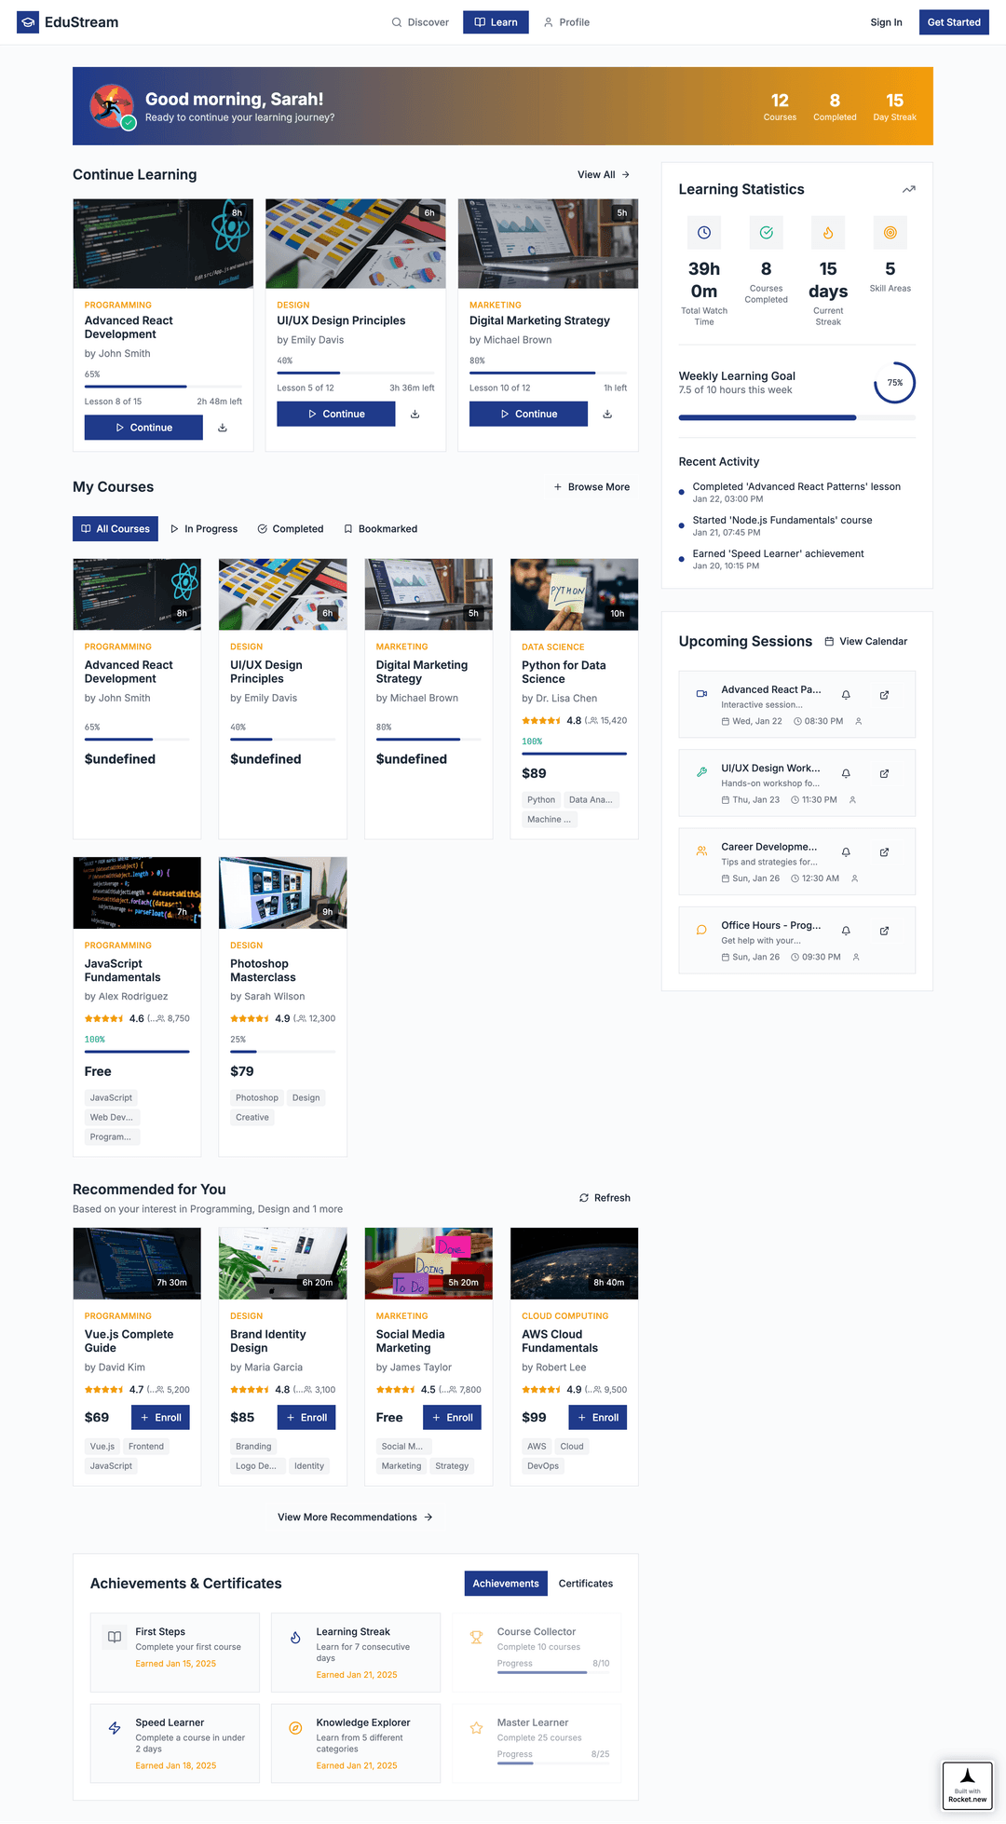Continue the Digital Marketing Strategy course
Image resolution: width=1006 pixels, height=1824 pixels.
tap(528, 414)
